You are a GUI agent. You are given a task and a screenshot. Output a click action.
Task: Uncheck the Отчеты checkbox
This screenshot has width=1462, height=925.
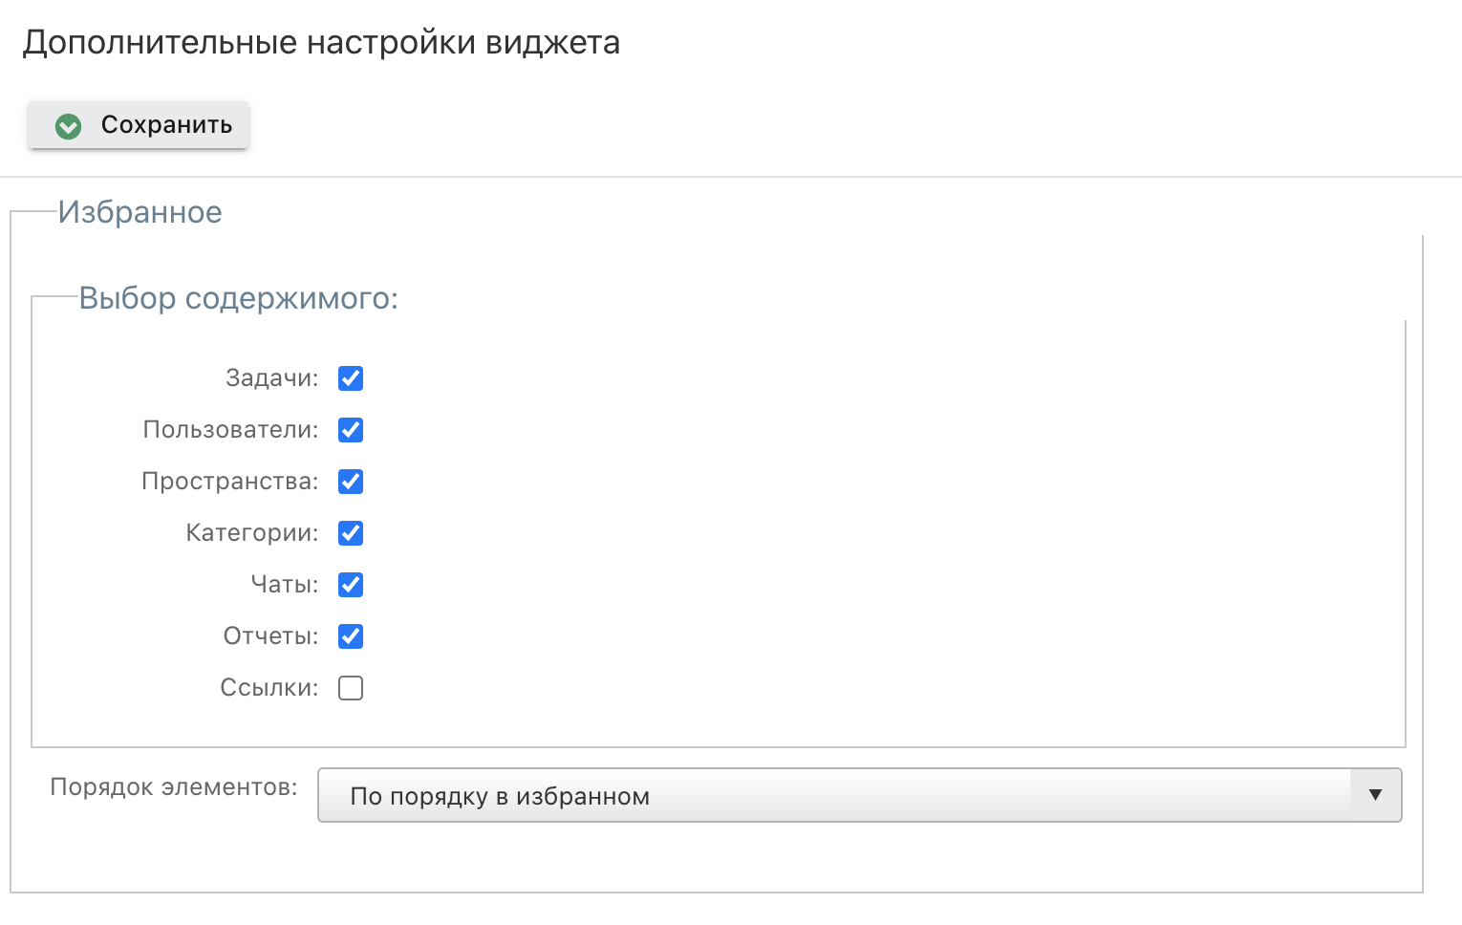tap(351, 636)
